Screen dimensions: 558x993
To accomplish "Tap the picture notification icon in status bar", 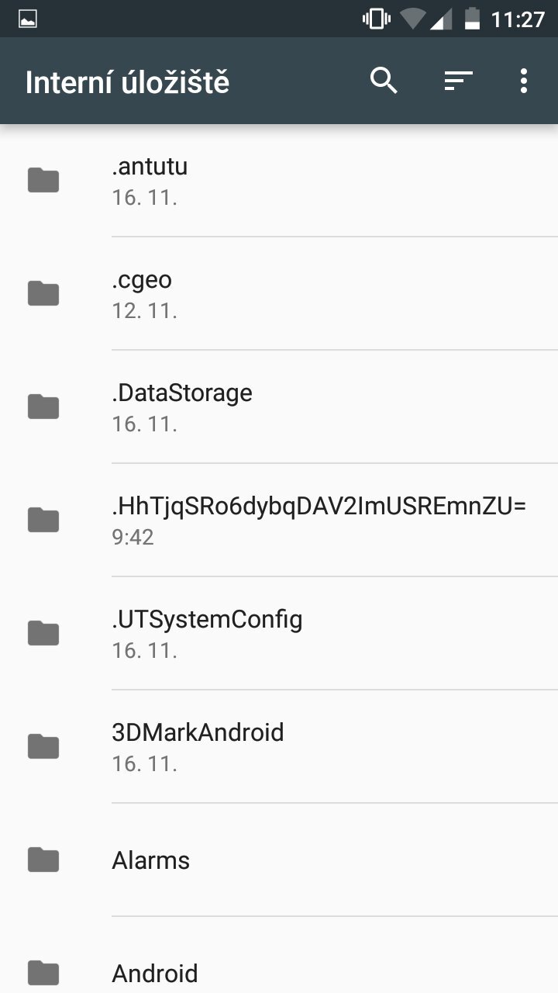I will pos(28,19).
